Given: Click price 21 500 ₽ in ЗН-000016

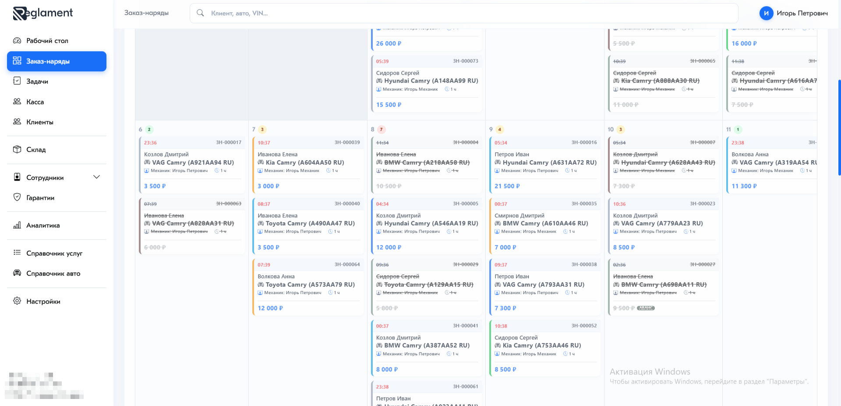Looking at the screenshot, I should 507,186.
